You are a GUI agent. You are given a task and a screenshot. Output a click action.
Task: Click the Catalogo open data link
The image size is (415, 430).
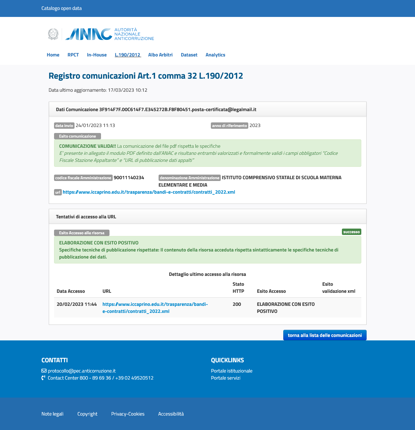(61, 8)
